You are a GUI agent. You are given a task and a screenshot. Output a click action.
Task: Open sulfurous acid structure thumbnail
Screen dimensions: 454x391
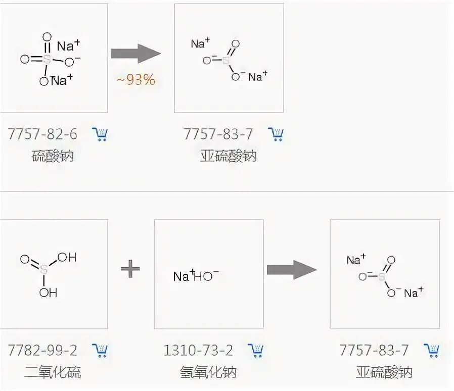click(x=54, y=274)
